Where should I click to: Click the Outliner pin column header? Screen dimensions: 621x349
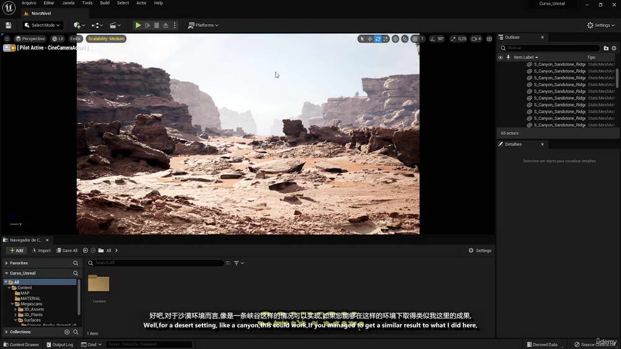click(508, 57)
